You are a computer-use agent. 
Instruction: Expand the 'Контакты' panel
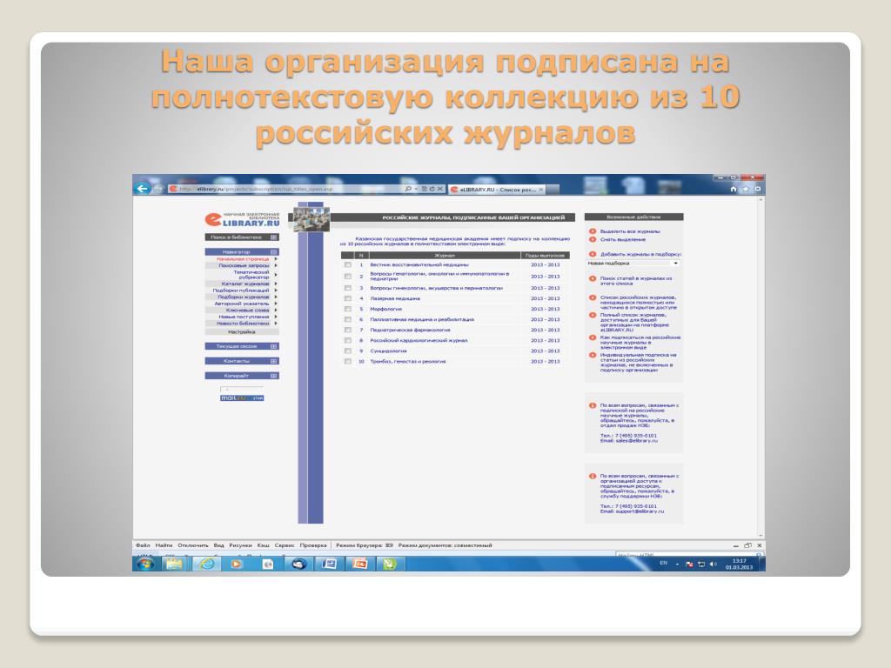(x=273, y=361)
